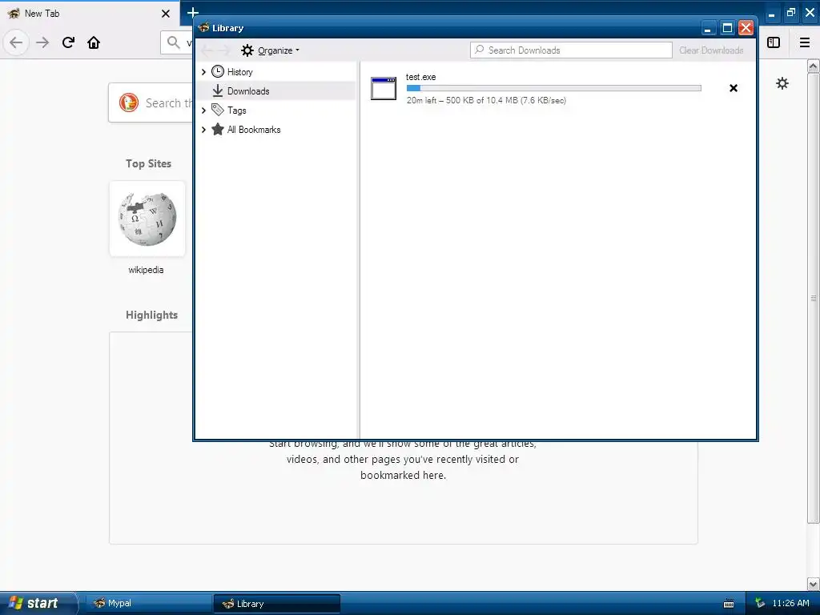The image size is (820, 615).
Task: Go to the Home page
Action: (94, 42)
